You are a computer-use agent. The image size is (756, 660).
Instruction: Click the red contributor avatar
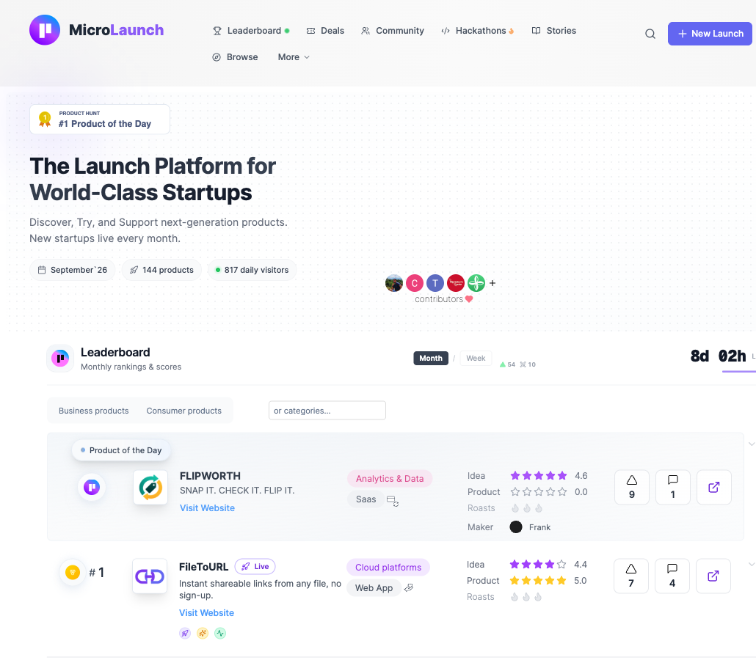coord(456,283)
